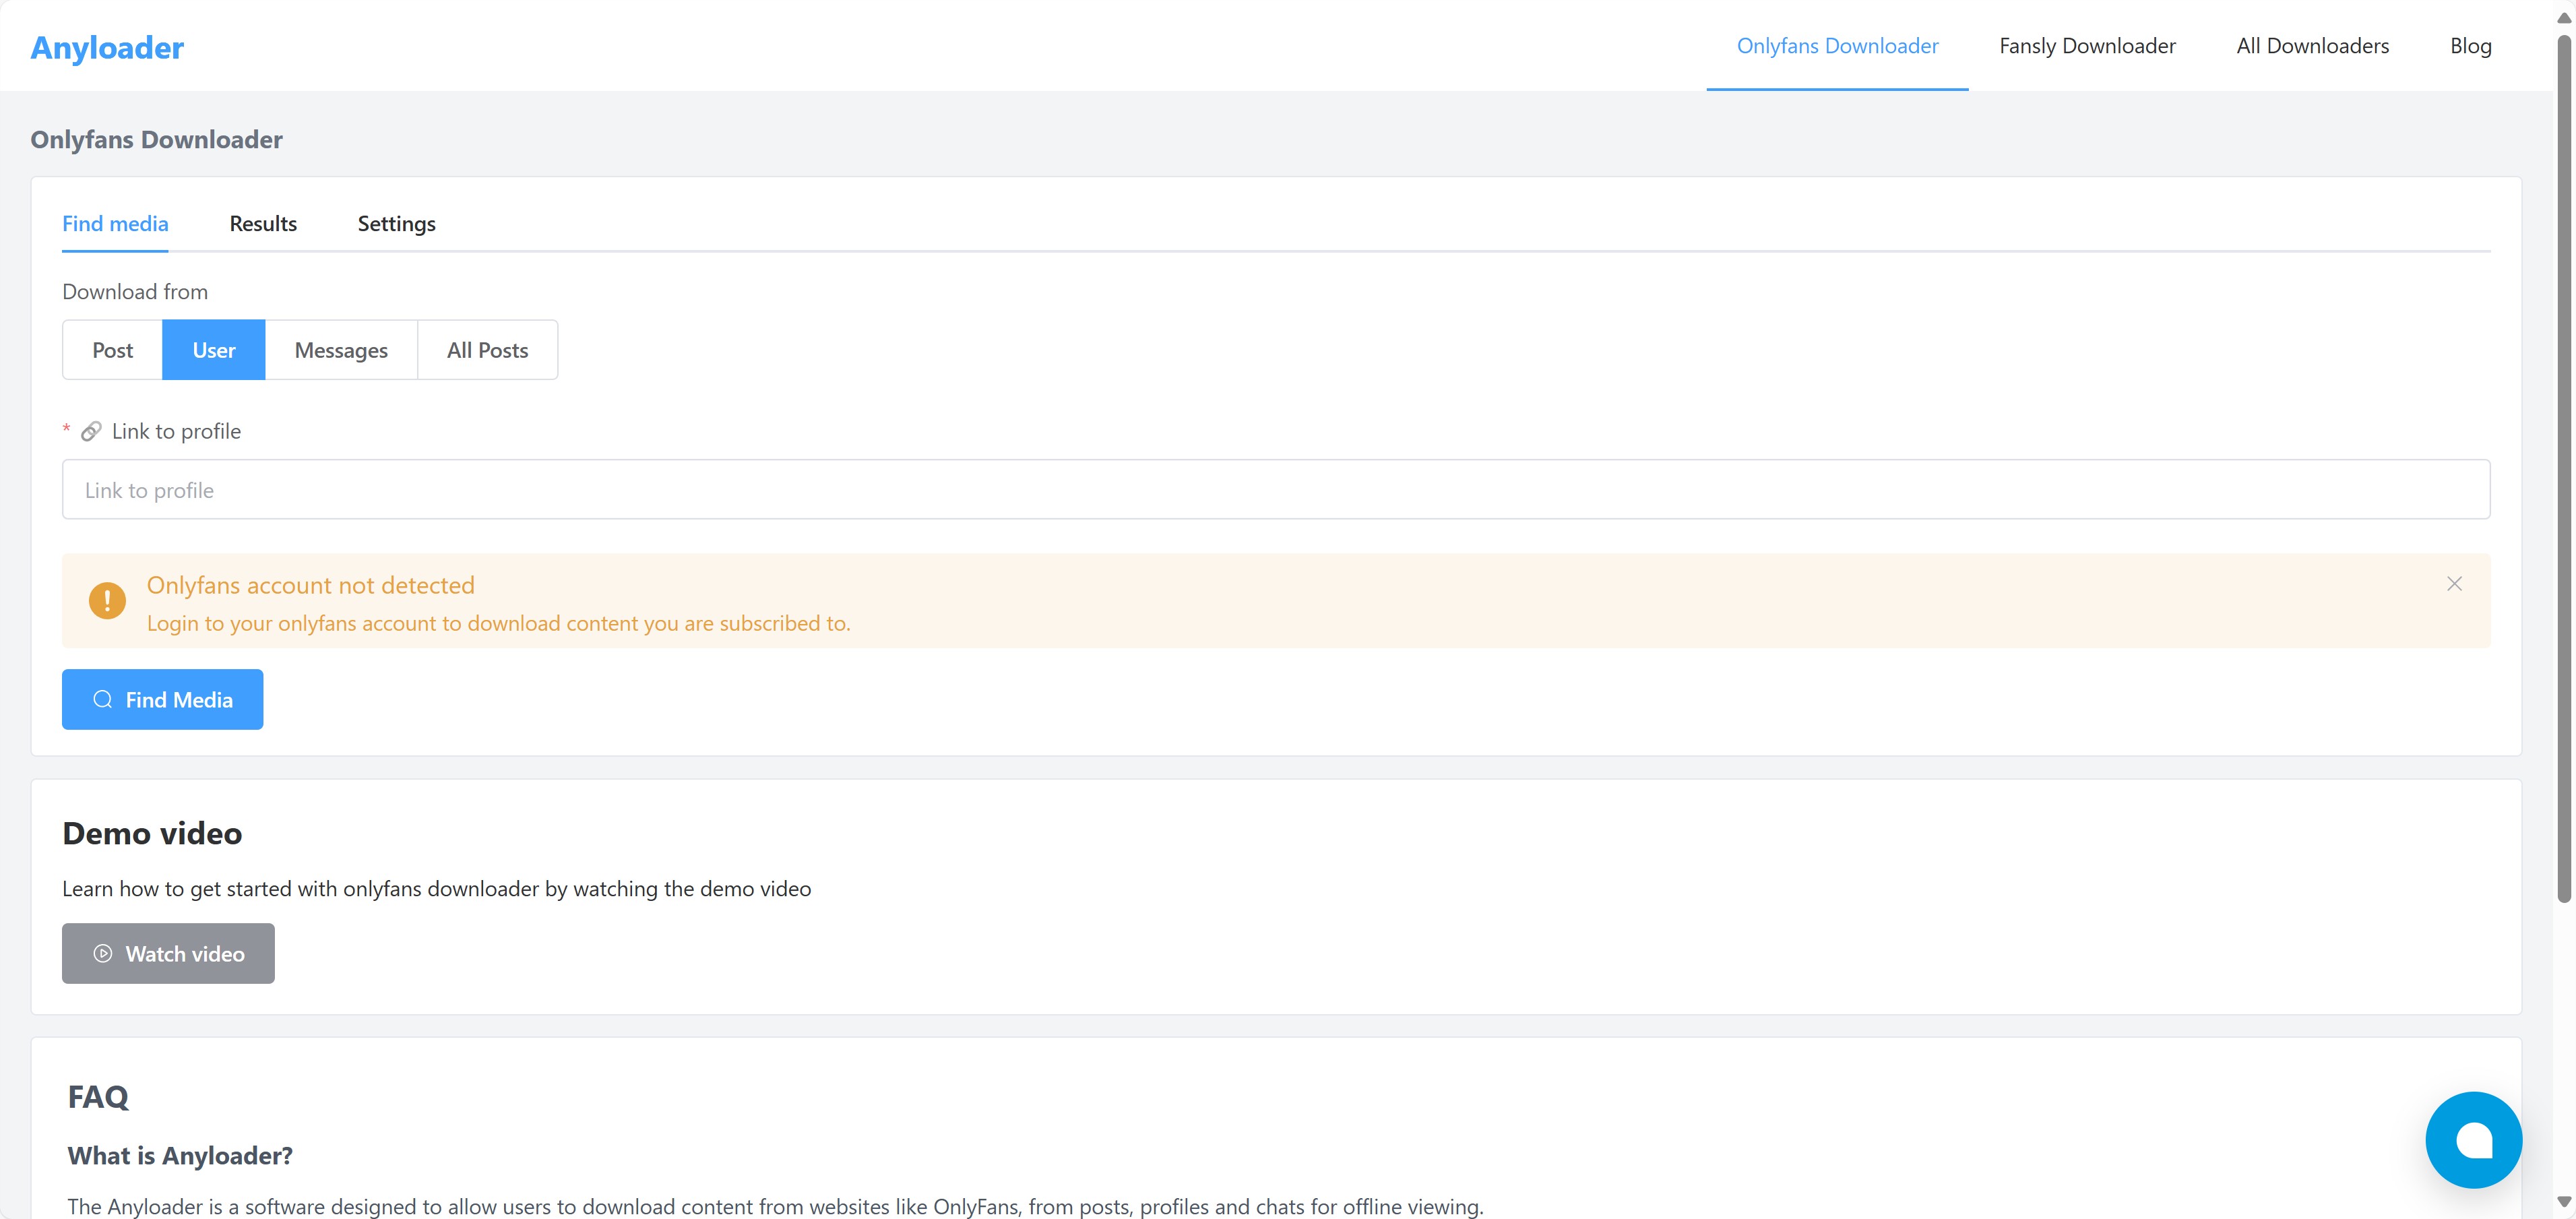This screenshot has width=2576, height=1219.
Task: Select Post as download source
Action: point(112,350)
